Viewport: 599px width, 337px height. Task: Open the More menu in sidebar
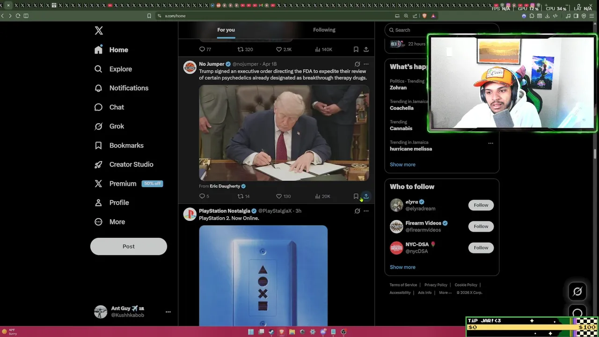click(x=110, y=222)
